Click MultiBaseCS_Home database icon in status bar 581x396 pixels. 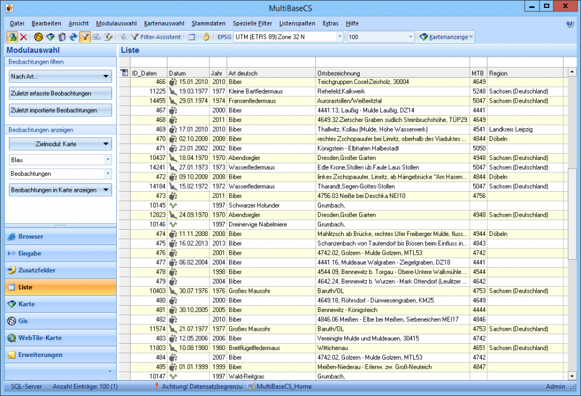[251, 386]
